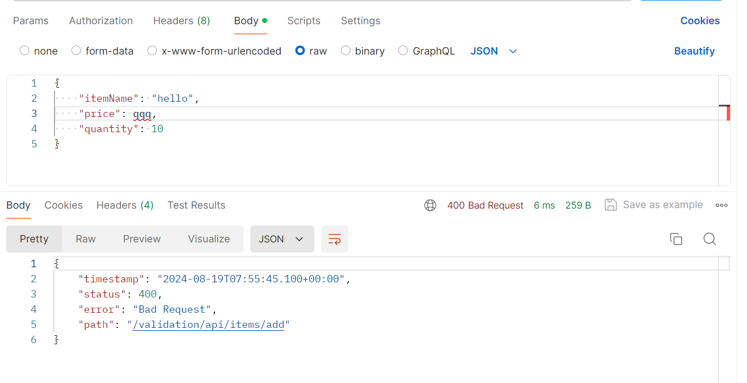Image resolution: width=747 pixels, height=383 pixels.
Task: Search the response using the magnifier icon
Action: tap(710, 239)
